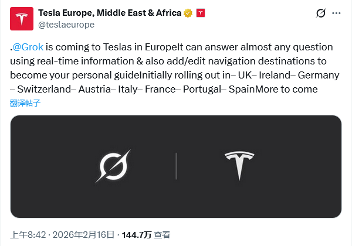Image resolution: width=352 pixels, height=246 pixels.
Task: Open the three-dot more options menu
Action: [336, 13]
